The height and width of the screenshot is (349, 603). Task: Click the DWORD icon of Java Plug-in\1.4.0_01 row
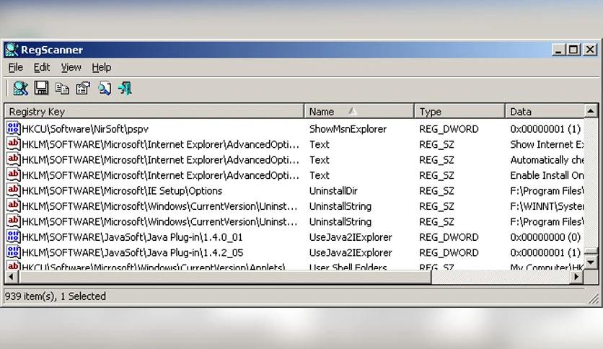pyautogui.click(x=14, y=237)
